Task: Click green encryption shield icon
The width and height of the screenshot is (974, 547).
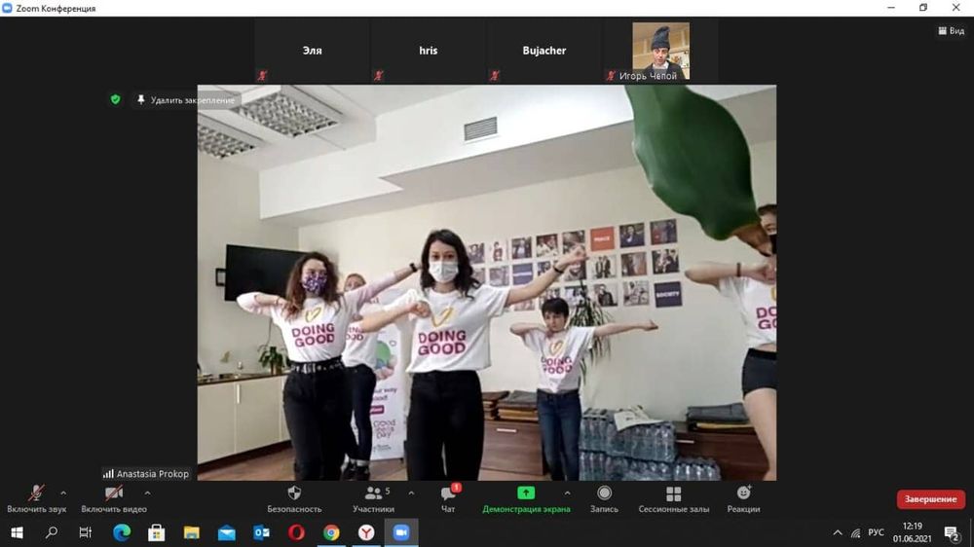Action: [116, 99]
